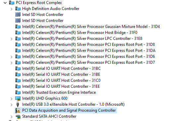The width and height of the screenshot is (170, 121).
Task: Expand USB 3.0 eXtensible Host Controller node
Action: click(11, 105)
